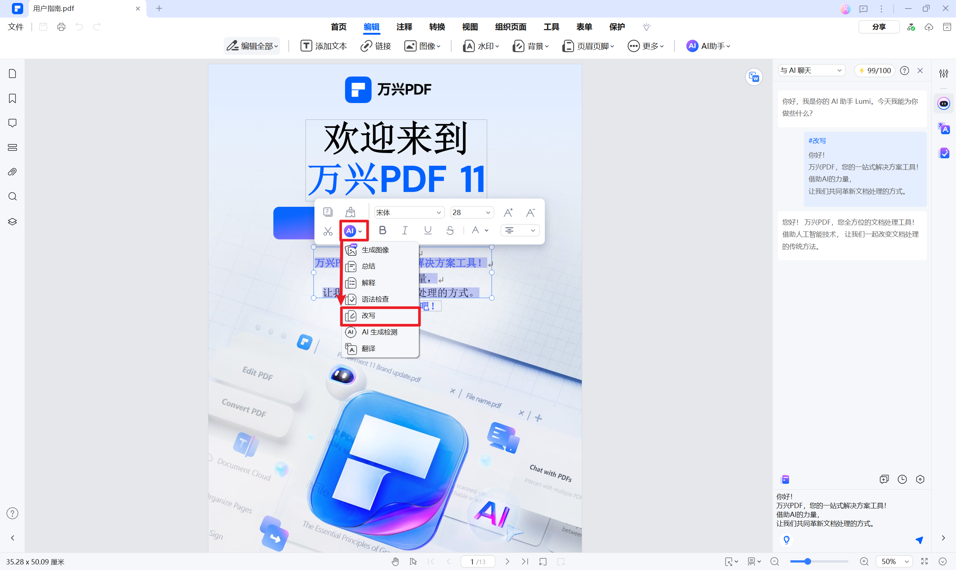This screenshot has width=956, height=570.
Task: Open the font size 28 dropdown
Action: tap(472, 212)
